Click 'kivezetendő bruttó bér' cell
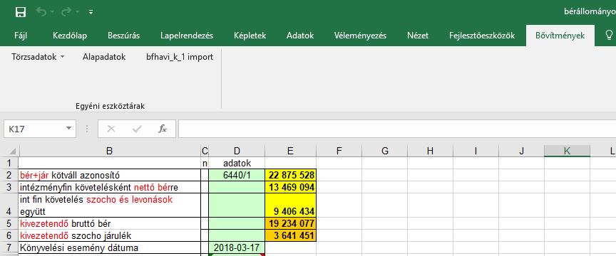 pos(110,223)
